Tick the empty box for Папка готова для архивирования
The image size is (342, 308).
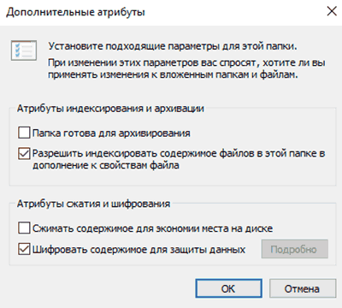(x=24, y=133)
